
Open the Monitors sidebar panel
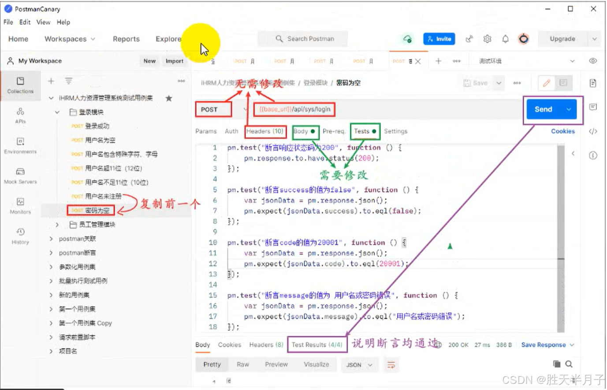20,206
